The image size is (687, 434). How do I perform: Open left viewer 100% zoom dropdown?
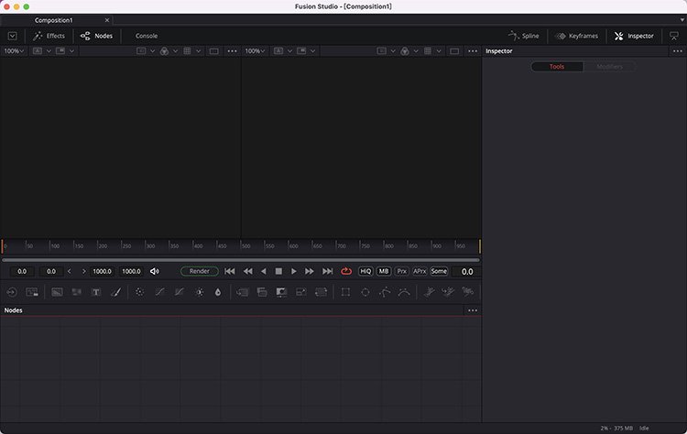pyautogui.click(x=14, y=51)
